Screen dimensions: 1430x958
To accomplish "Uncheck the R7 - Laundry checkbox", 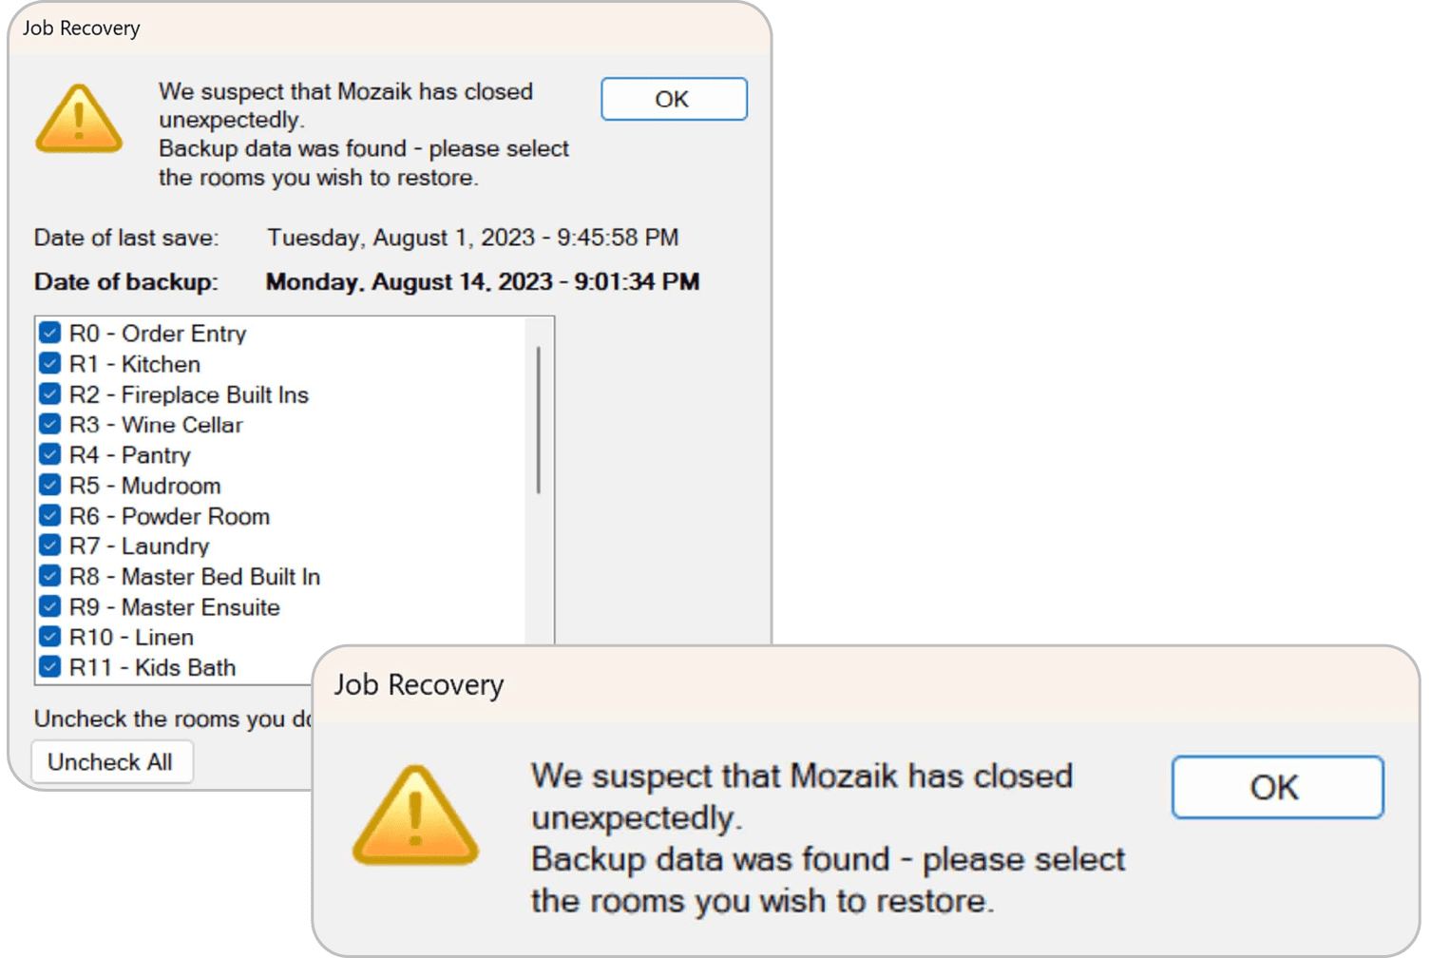I will point(50,546).
